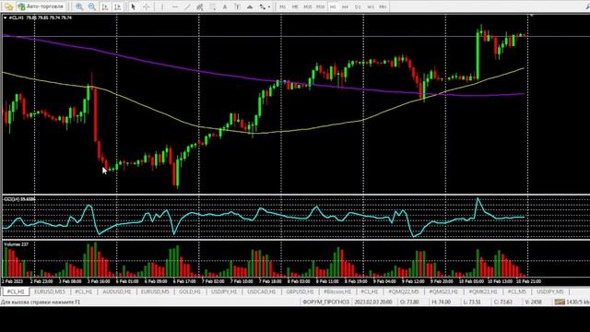Select the Vertical Line drawing tool

162,6
